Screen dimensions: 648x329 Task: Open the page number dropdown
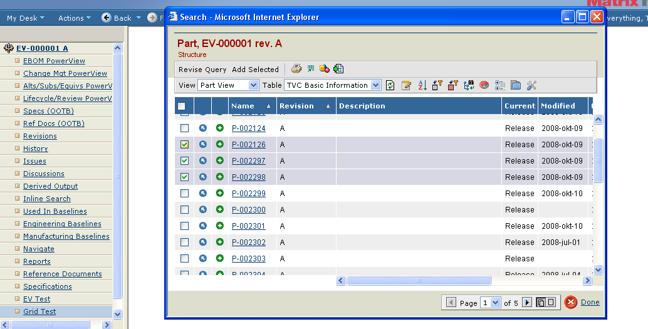(x=491, y=303)
